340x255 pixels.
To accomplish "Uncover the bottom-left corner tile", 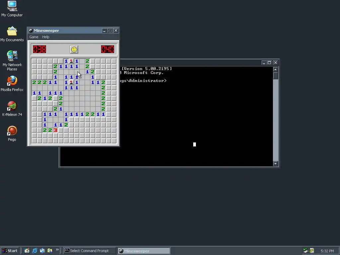I will (x=34, y=141).
